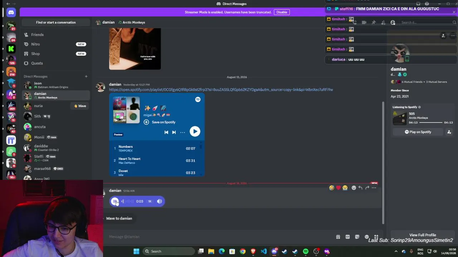The width and height of the screenshot is (458, 257).
Task: View damian's full profile
Action: [x=423, y=235]
